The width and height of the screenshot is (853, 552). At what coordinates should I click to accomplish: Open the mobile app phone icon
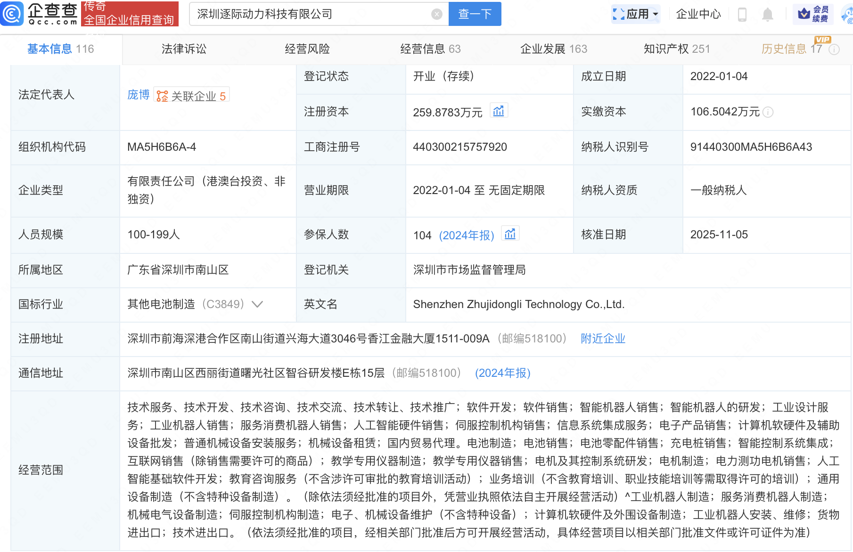point(742,14)
